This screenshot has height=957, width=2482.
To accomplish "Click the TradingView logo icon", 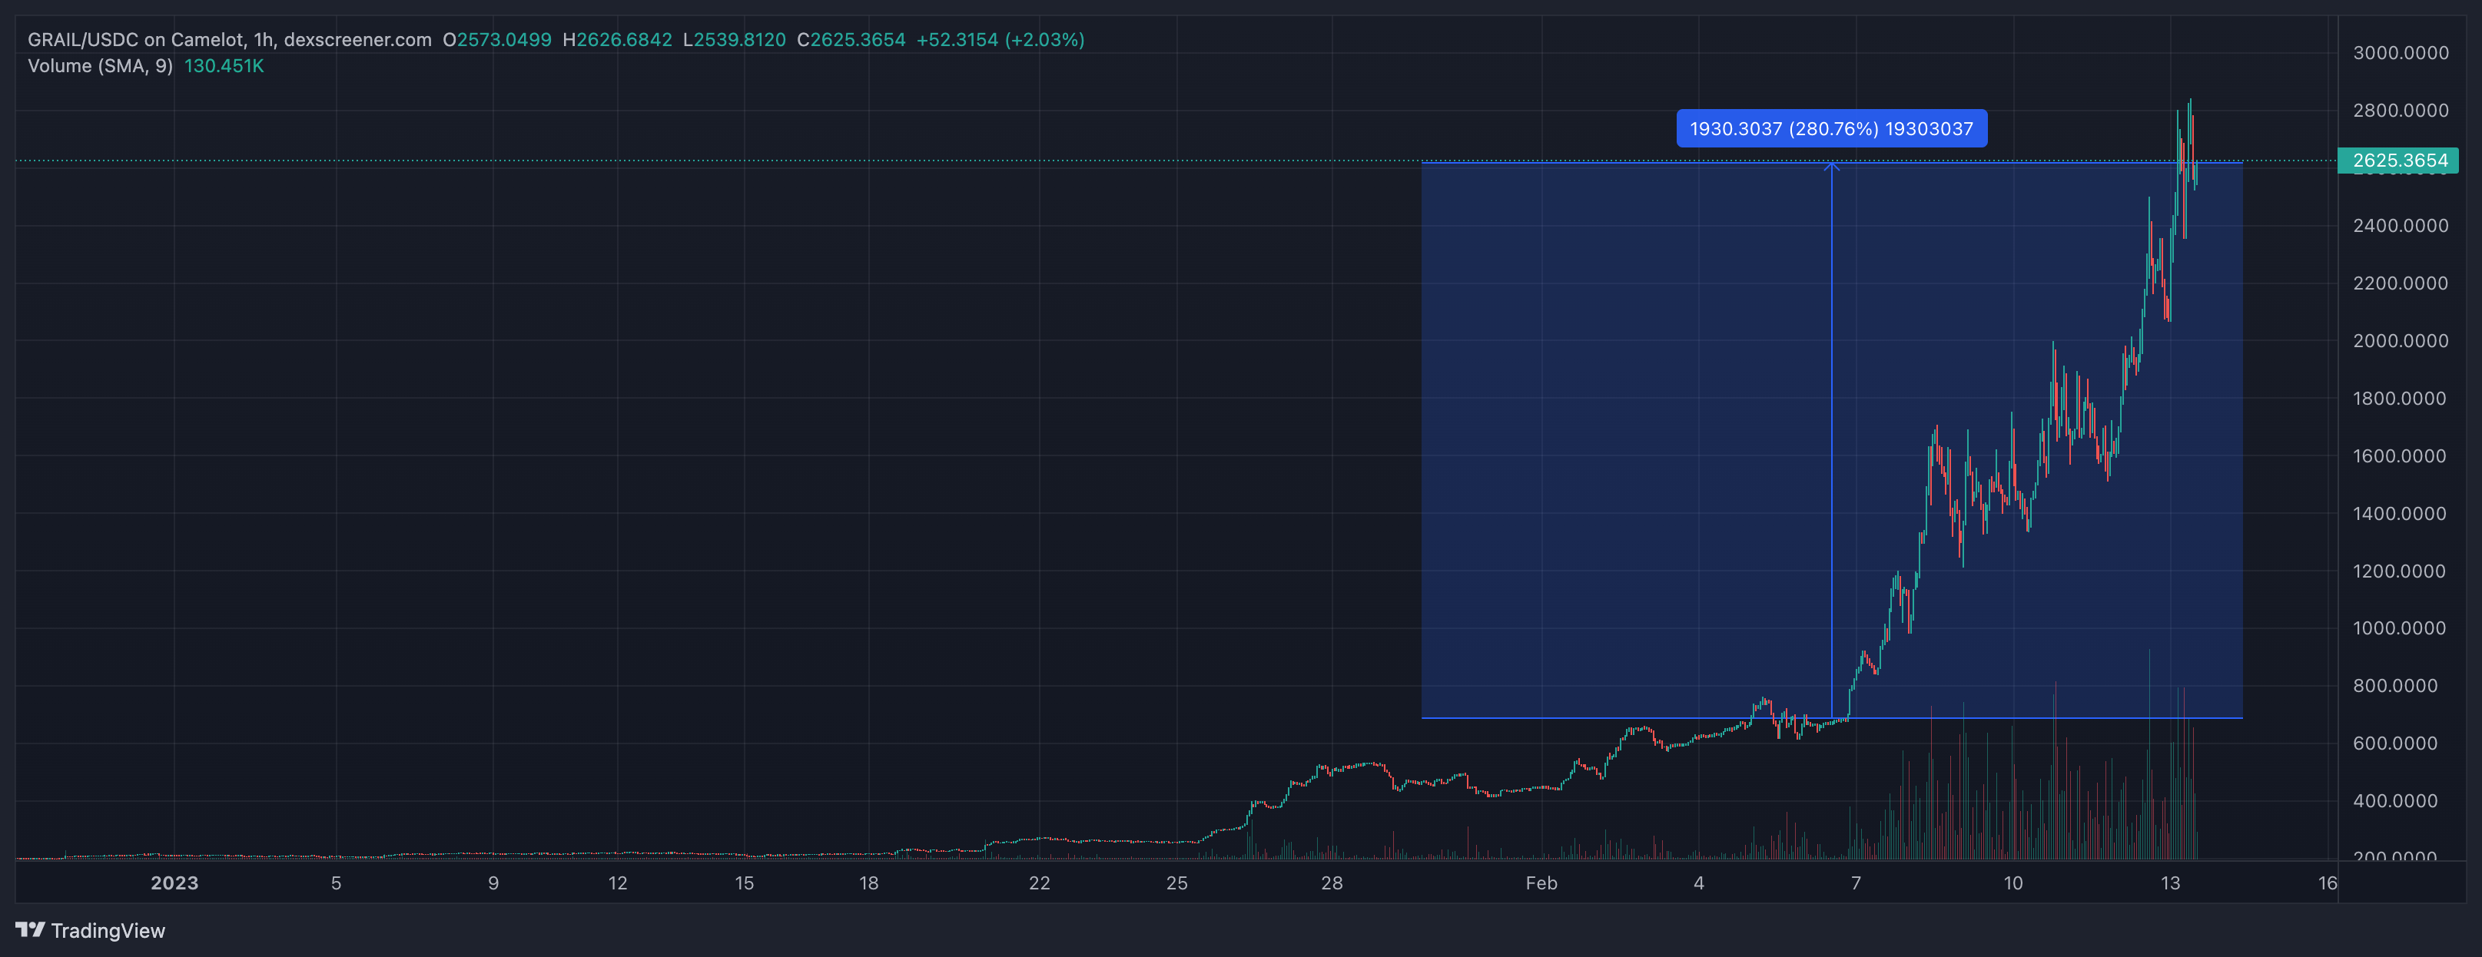I will [30, 929].
